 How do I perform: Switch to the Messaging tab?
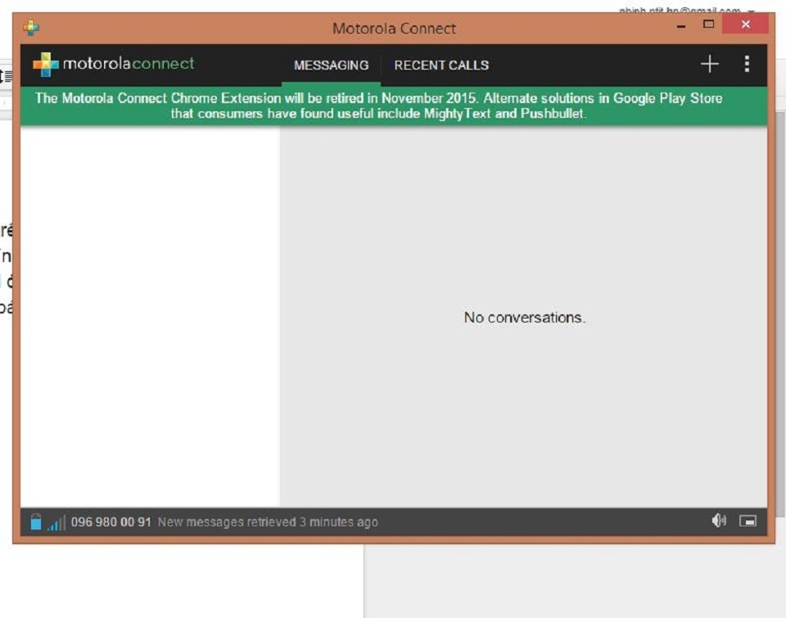(331, 65)
